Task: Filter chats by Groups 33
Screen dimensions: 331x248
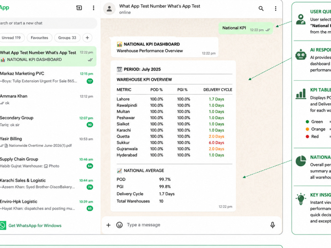Action: click(x=67, y=38)
